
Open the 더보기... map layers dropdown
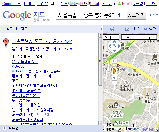111,37
